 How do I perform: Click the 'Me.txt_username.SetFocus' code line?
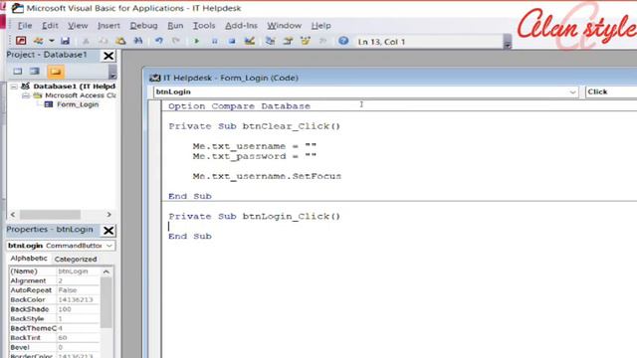267,177
